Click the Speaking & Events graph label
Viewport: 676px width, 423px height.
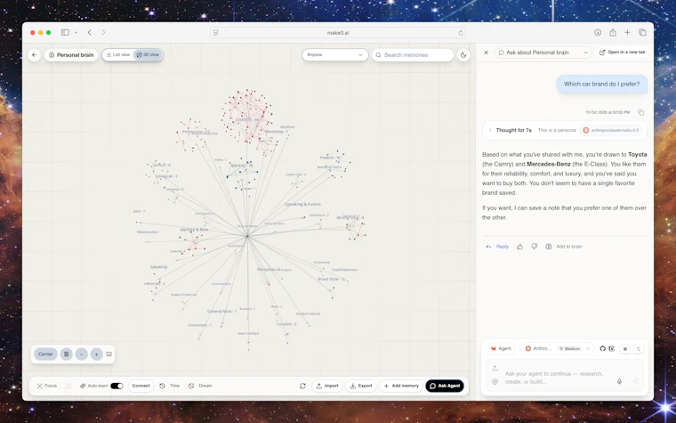click(302, 204)
